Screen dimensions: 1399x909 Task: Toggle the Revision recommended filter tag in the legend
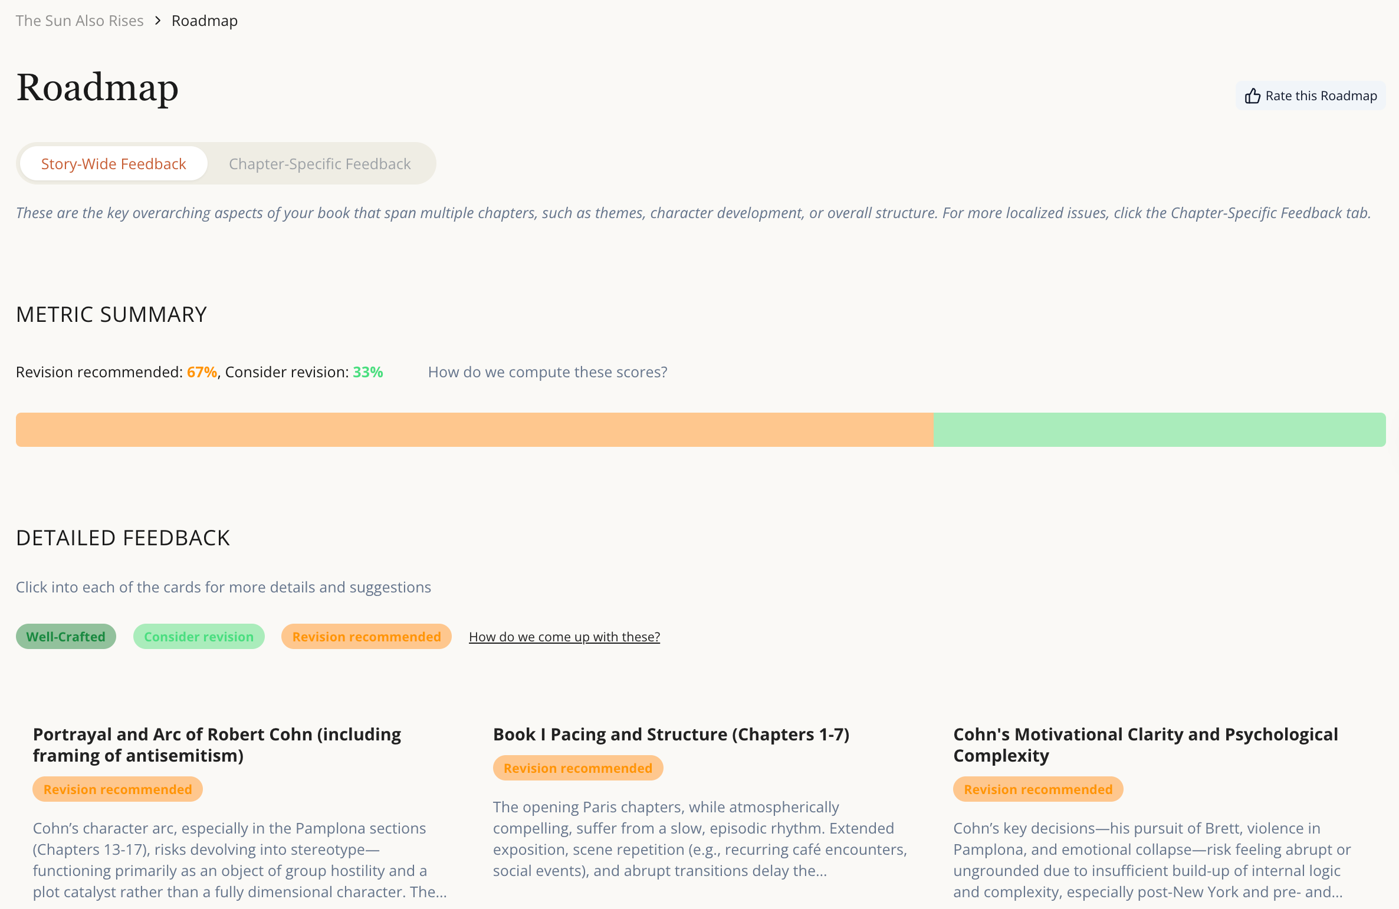tap(366, 637)
